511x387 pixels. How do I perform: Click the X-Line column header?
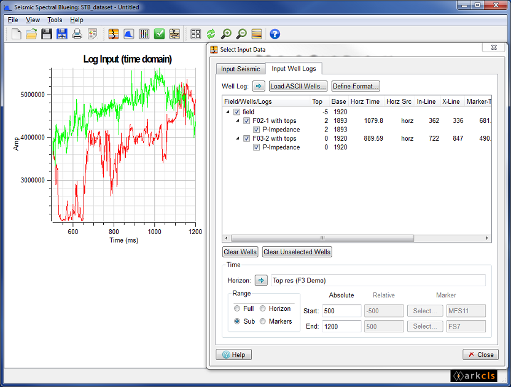click(x=452, y=102)
